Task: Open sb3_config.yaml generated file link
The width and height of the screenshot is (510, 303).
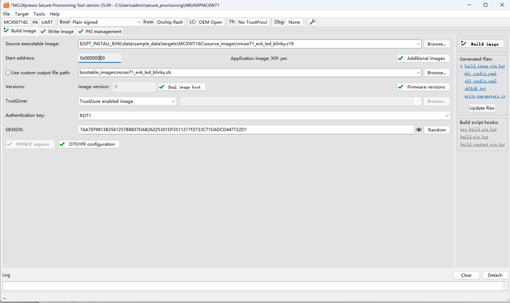Action: point(480,81)
